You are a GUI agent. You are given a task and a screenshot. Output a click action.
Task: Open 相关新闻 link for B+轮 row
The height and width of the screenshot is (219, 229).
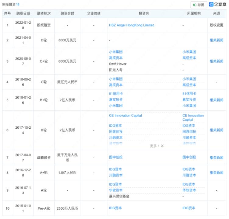click(217, 100)
